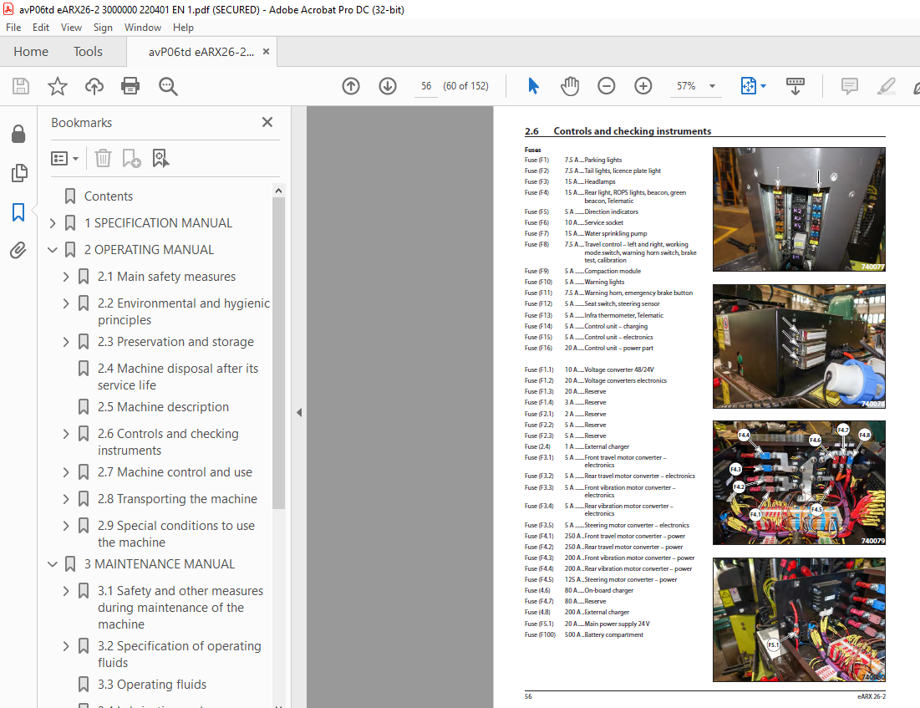Image resolution: width=920 pixels, height=708 pixels.
Task: Click fuse photo with F4.4 labels
Action: (x=799, y=482)
